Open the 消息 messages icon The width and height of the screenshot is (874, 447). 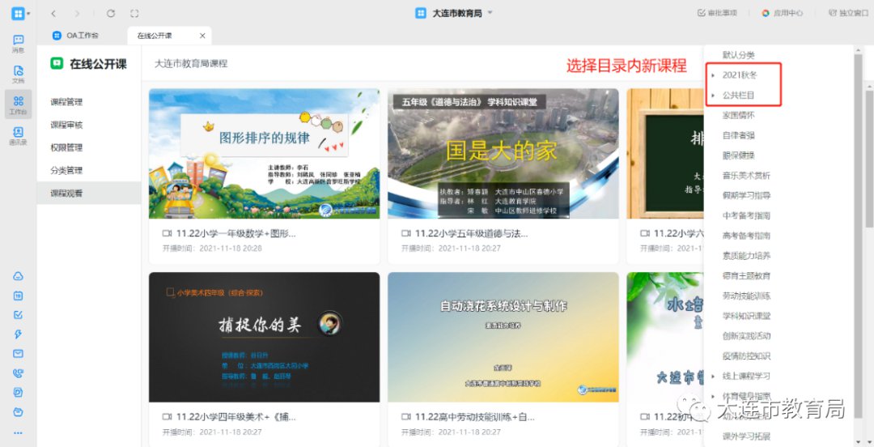tap(19, 44)
